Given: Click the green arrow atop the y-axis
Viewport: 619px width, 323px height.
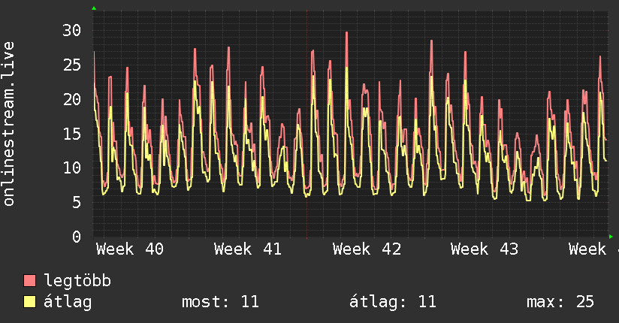Looking at the screenshot, I should 94,8.
